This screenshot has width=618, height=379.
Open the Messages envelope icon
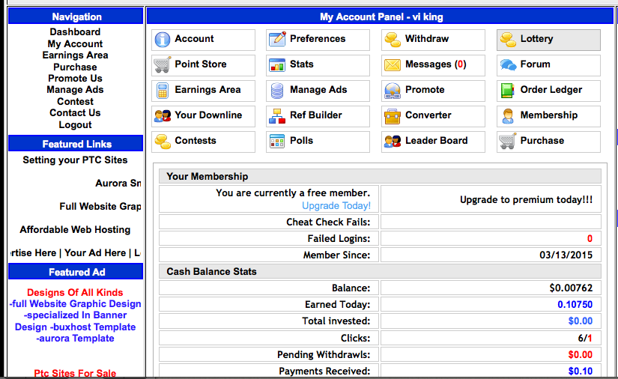pyautogui.click(x=393, y=65)
